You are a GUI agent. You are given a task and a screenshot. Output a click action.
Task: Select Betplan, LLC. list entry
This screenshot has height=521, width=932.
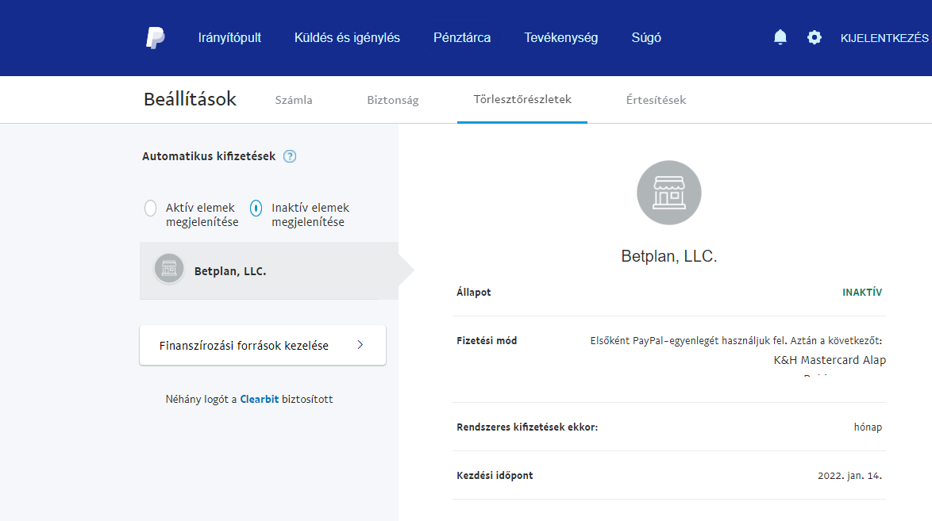[230, 270]
